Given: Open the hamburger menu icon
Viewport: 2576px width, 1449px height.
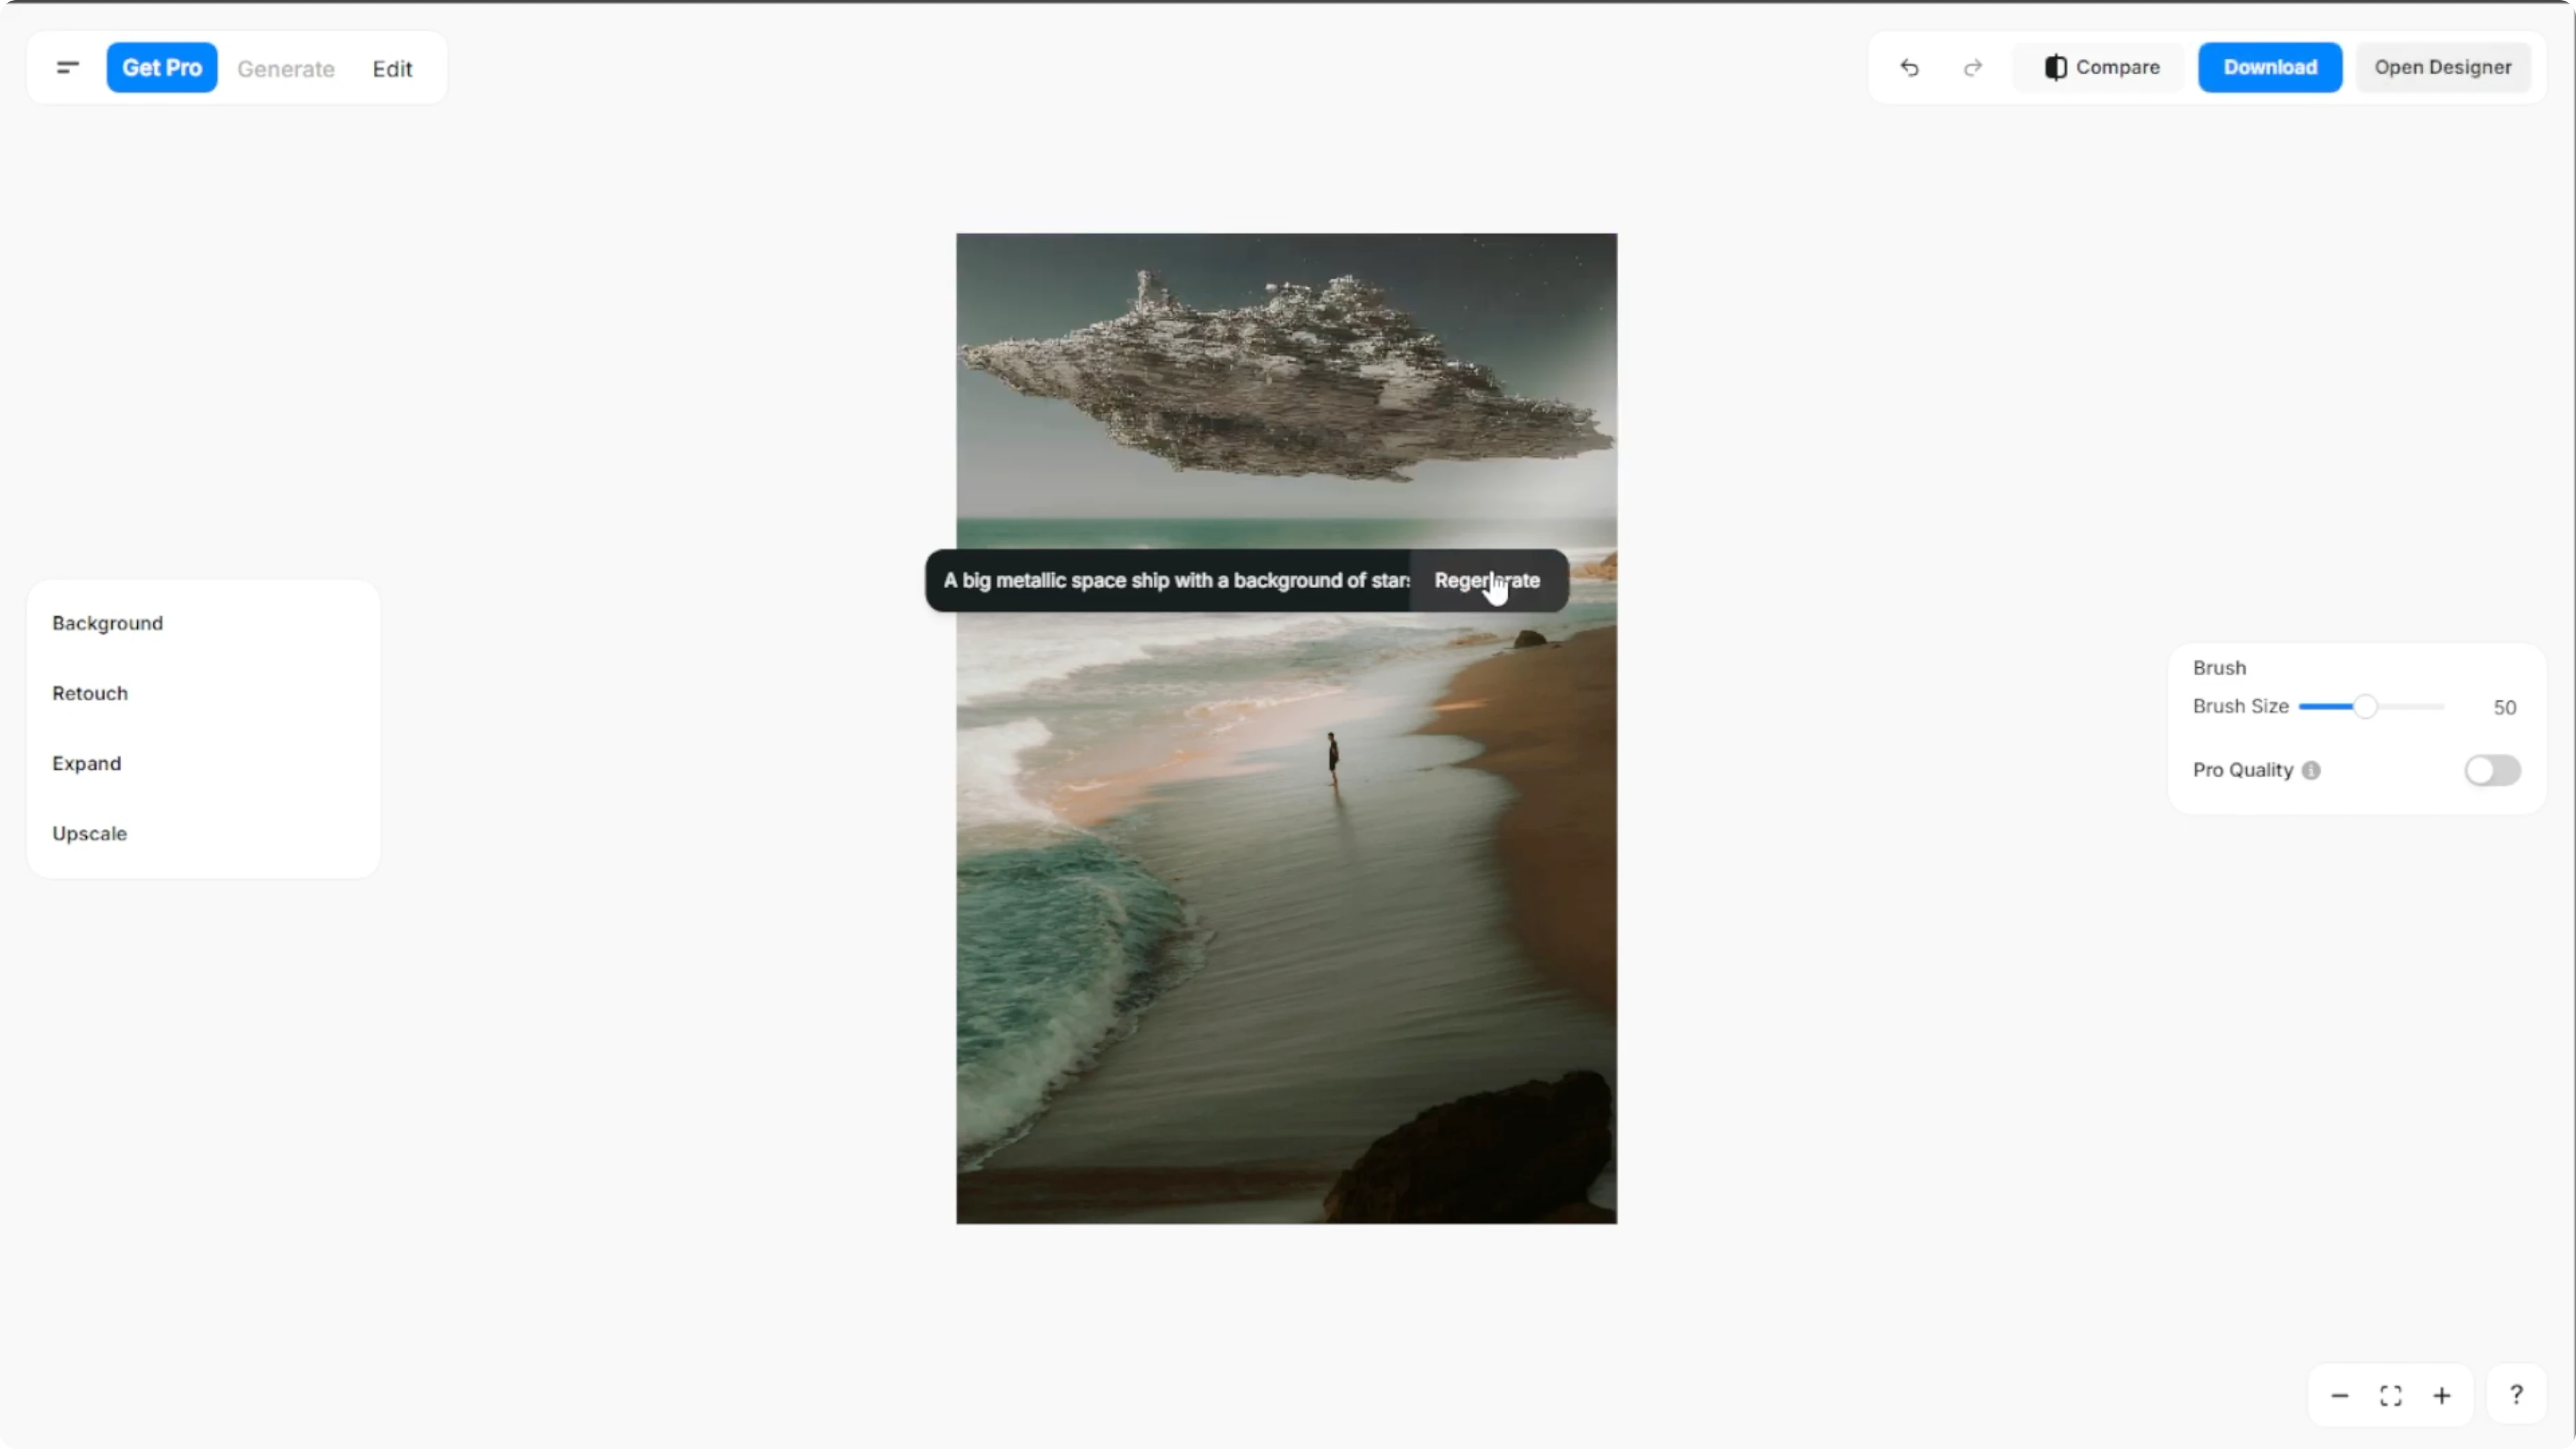Looking at the screenshot, I should [x=67, y=67].
